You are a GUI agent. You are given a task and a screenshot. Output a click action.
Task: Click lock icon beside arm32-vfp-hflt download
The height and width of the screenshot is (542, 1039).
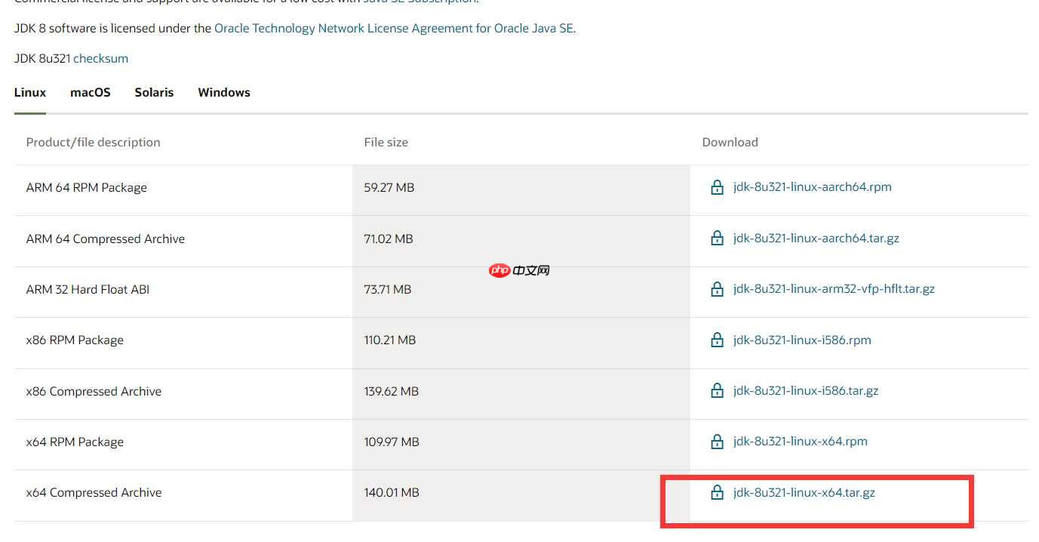(x=717, y=289)
